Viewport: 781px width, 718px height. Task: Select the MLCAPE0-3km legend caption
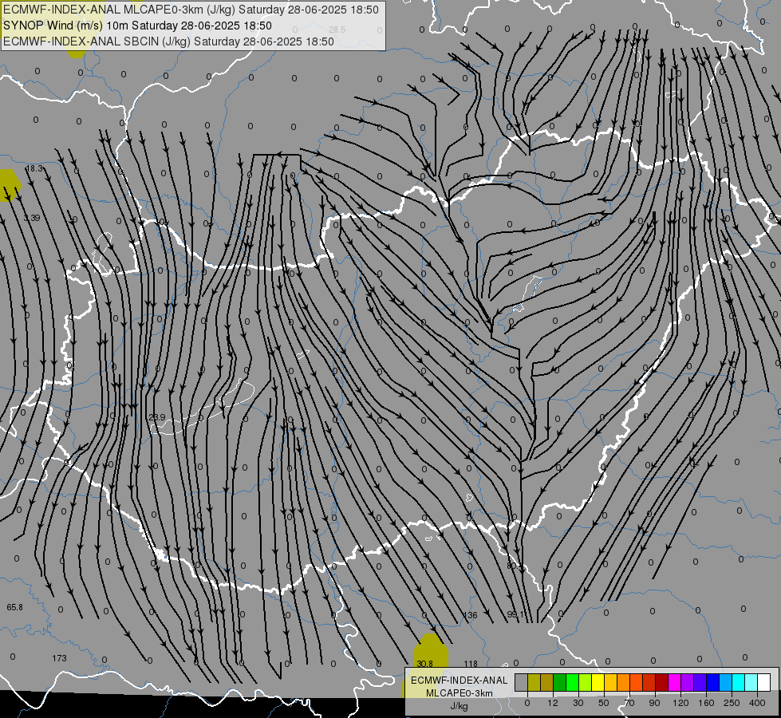459,693
